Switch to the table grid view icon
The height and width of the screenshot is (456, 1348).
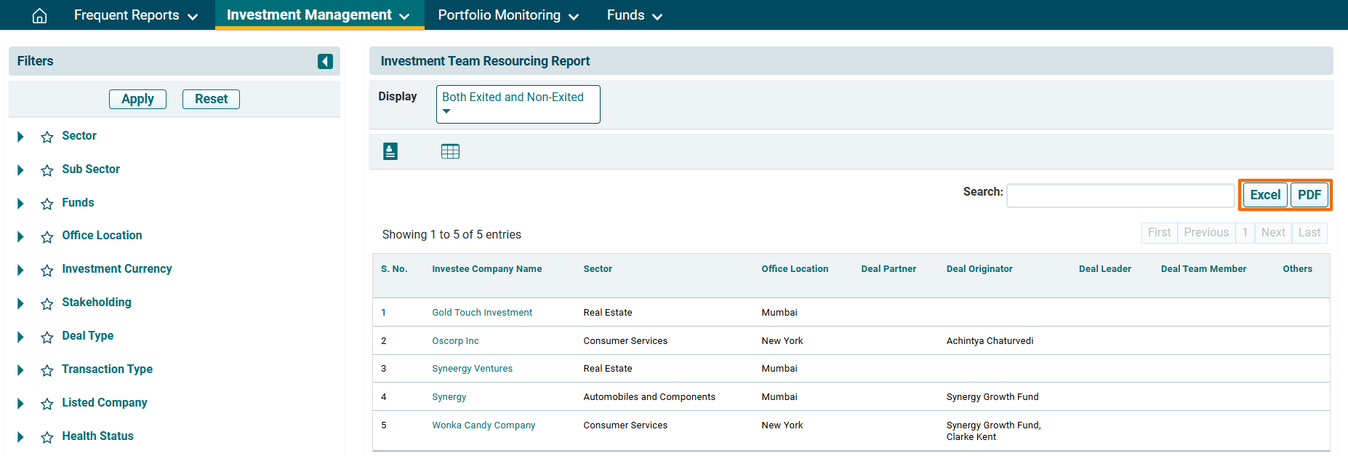tap(450, 151)
